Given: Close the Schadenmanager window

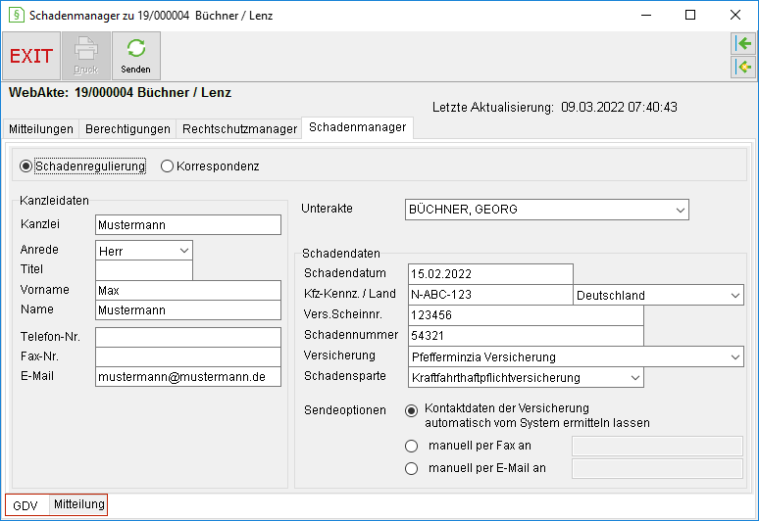Looking at the screenshot, I should [735, 15].
